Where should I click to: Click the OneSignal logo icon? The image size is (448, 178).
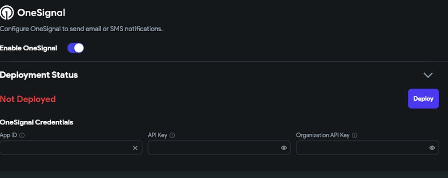[x=7, y=12]
